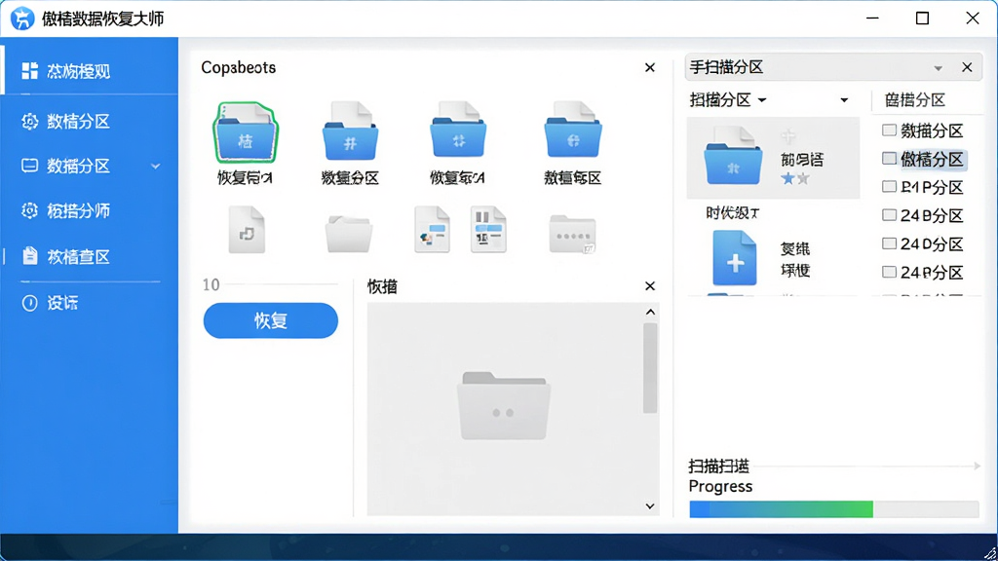This screenshot has height=561, width=998.
Task: Select the document icon with a picture thumbnail
Action: tap(432, 229)
